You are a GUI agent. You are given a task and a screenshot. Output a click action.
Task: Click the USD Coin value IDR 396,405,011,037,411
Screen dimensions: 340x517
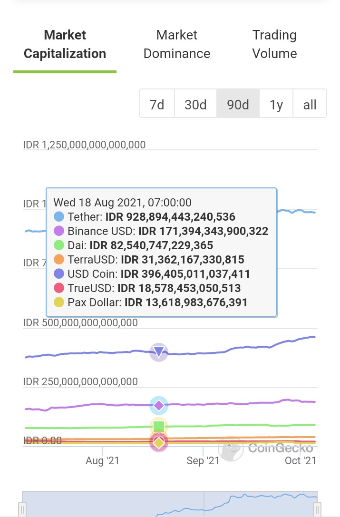click(x=185, y=273)
